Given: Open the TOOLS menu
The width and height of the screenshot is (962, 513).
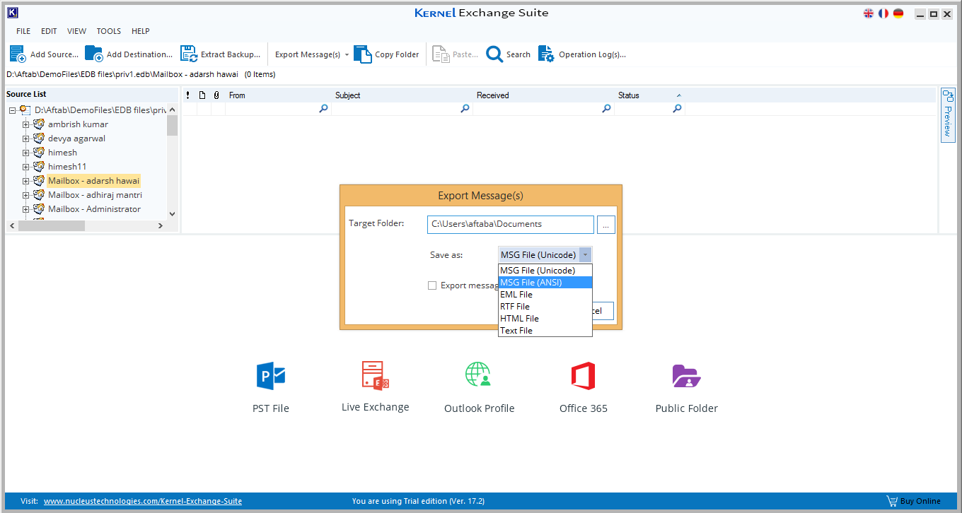Looking at the screenshot, I should pos(109,31).
